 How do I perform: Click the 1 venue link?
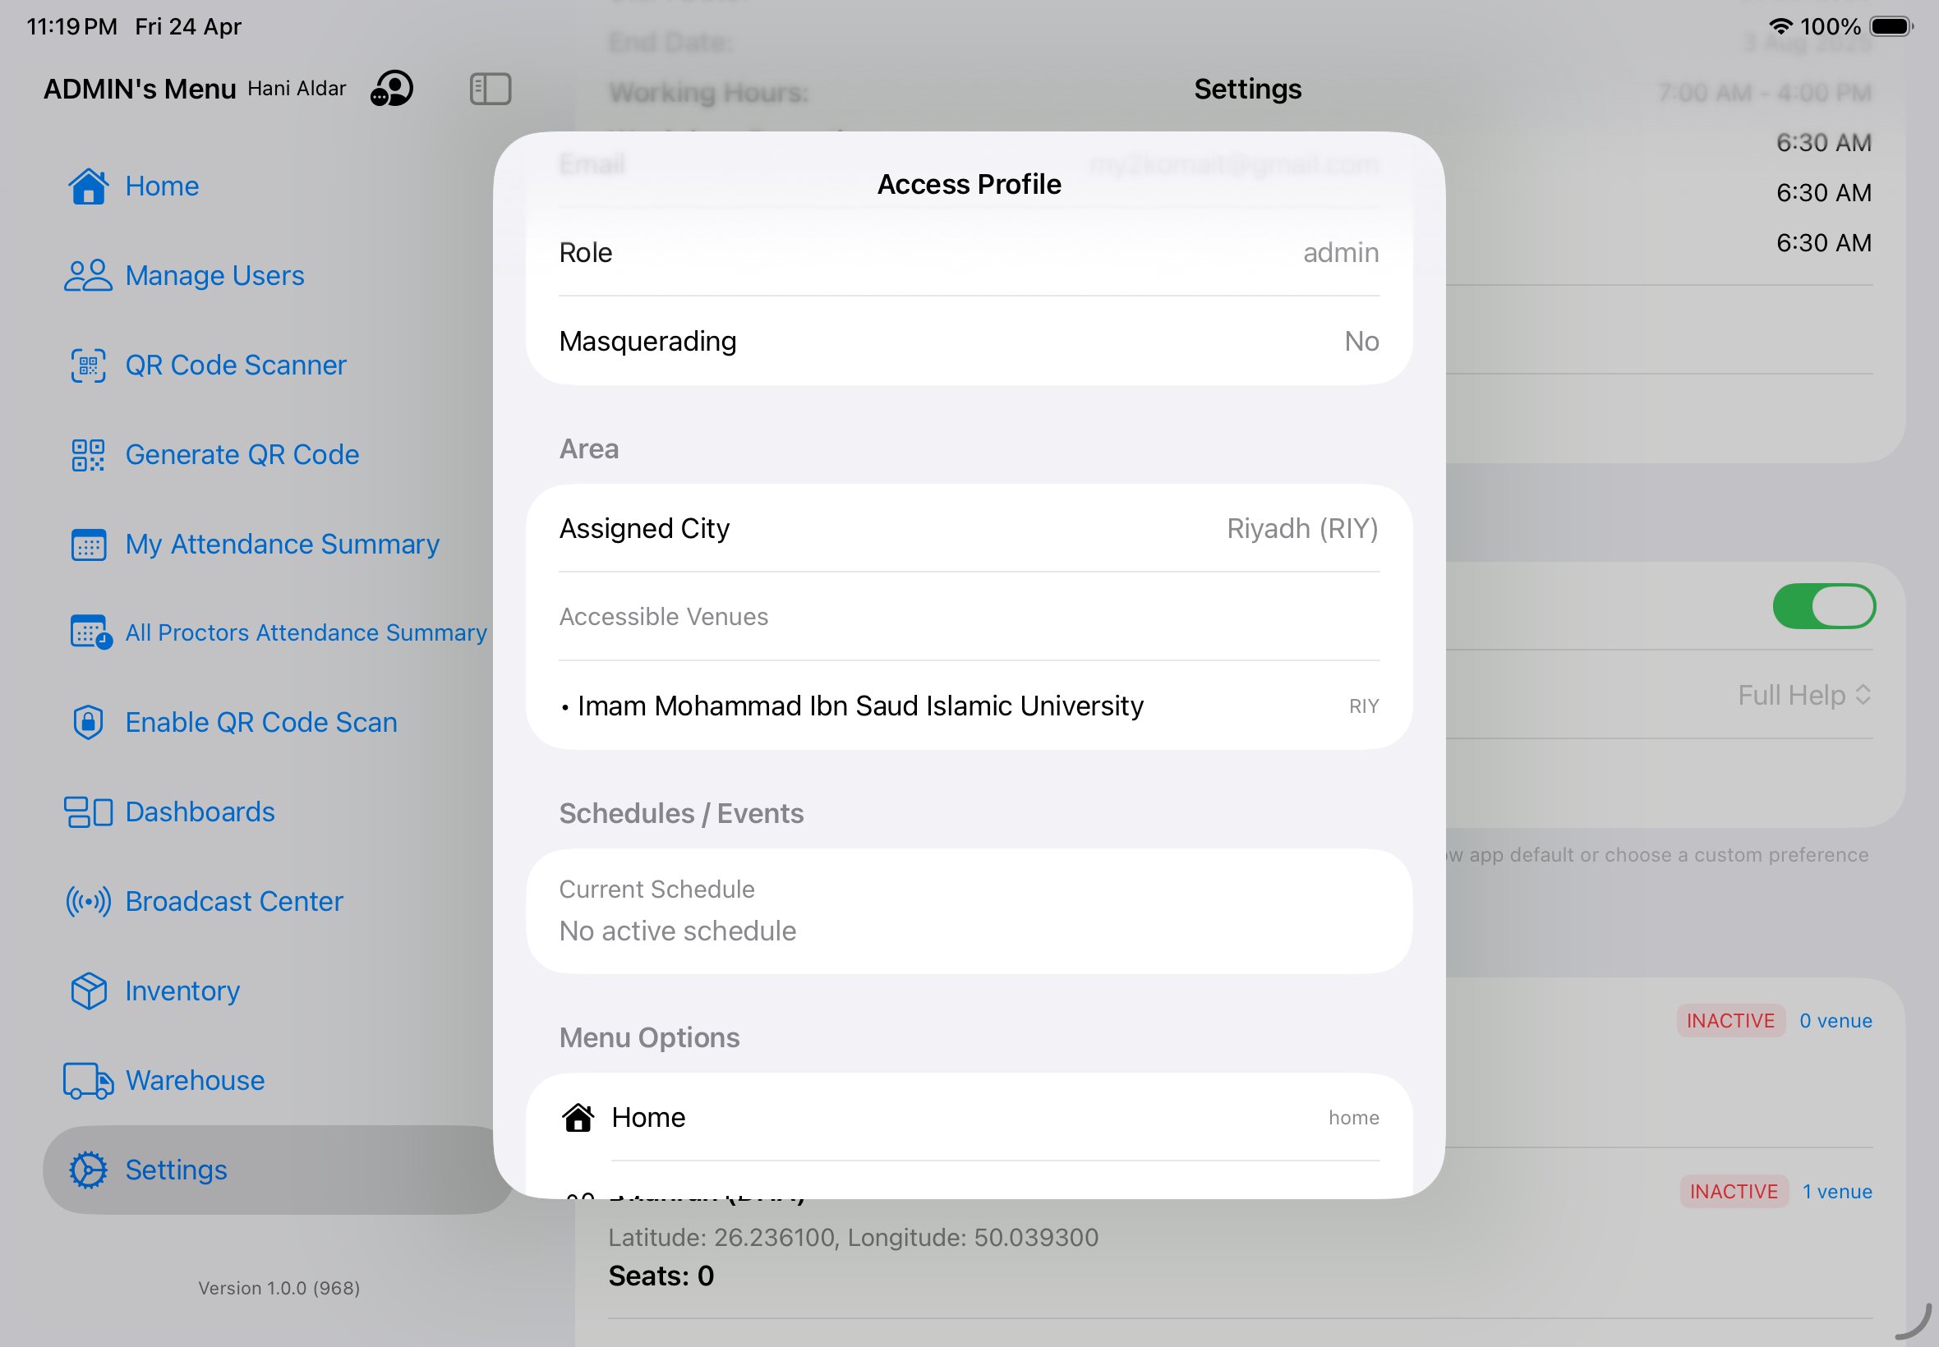click(x=1836, y=1192)
